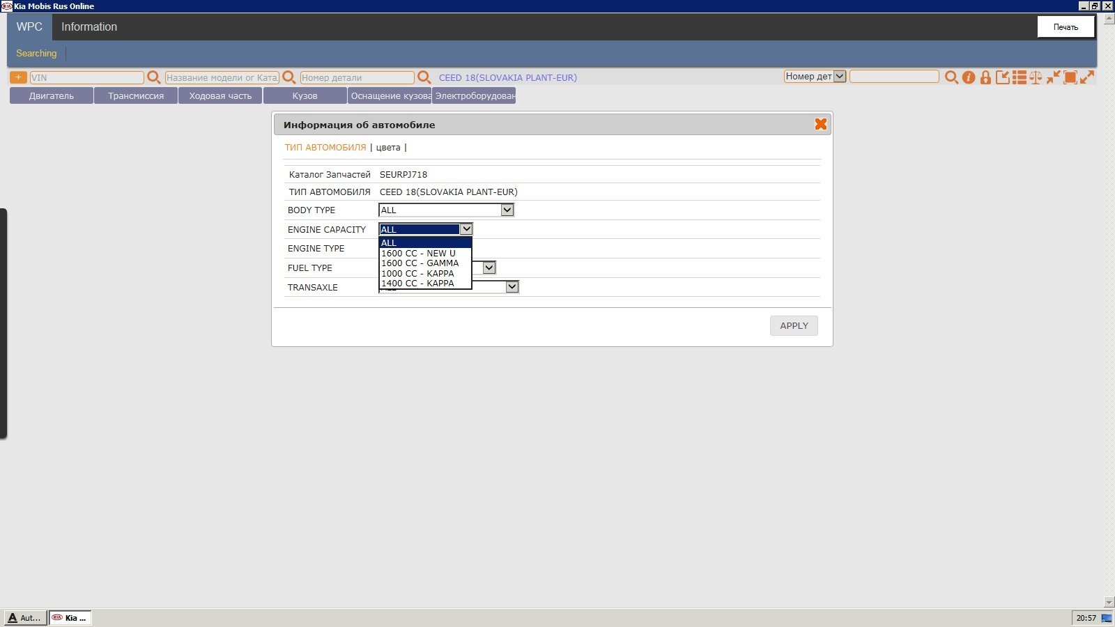Click the Kia taskbar item

[70, 617]
